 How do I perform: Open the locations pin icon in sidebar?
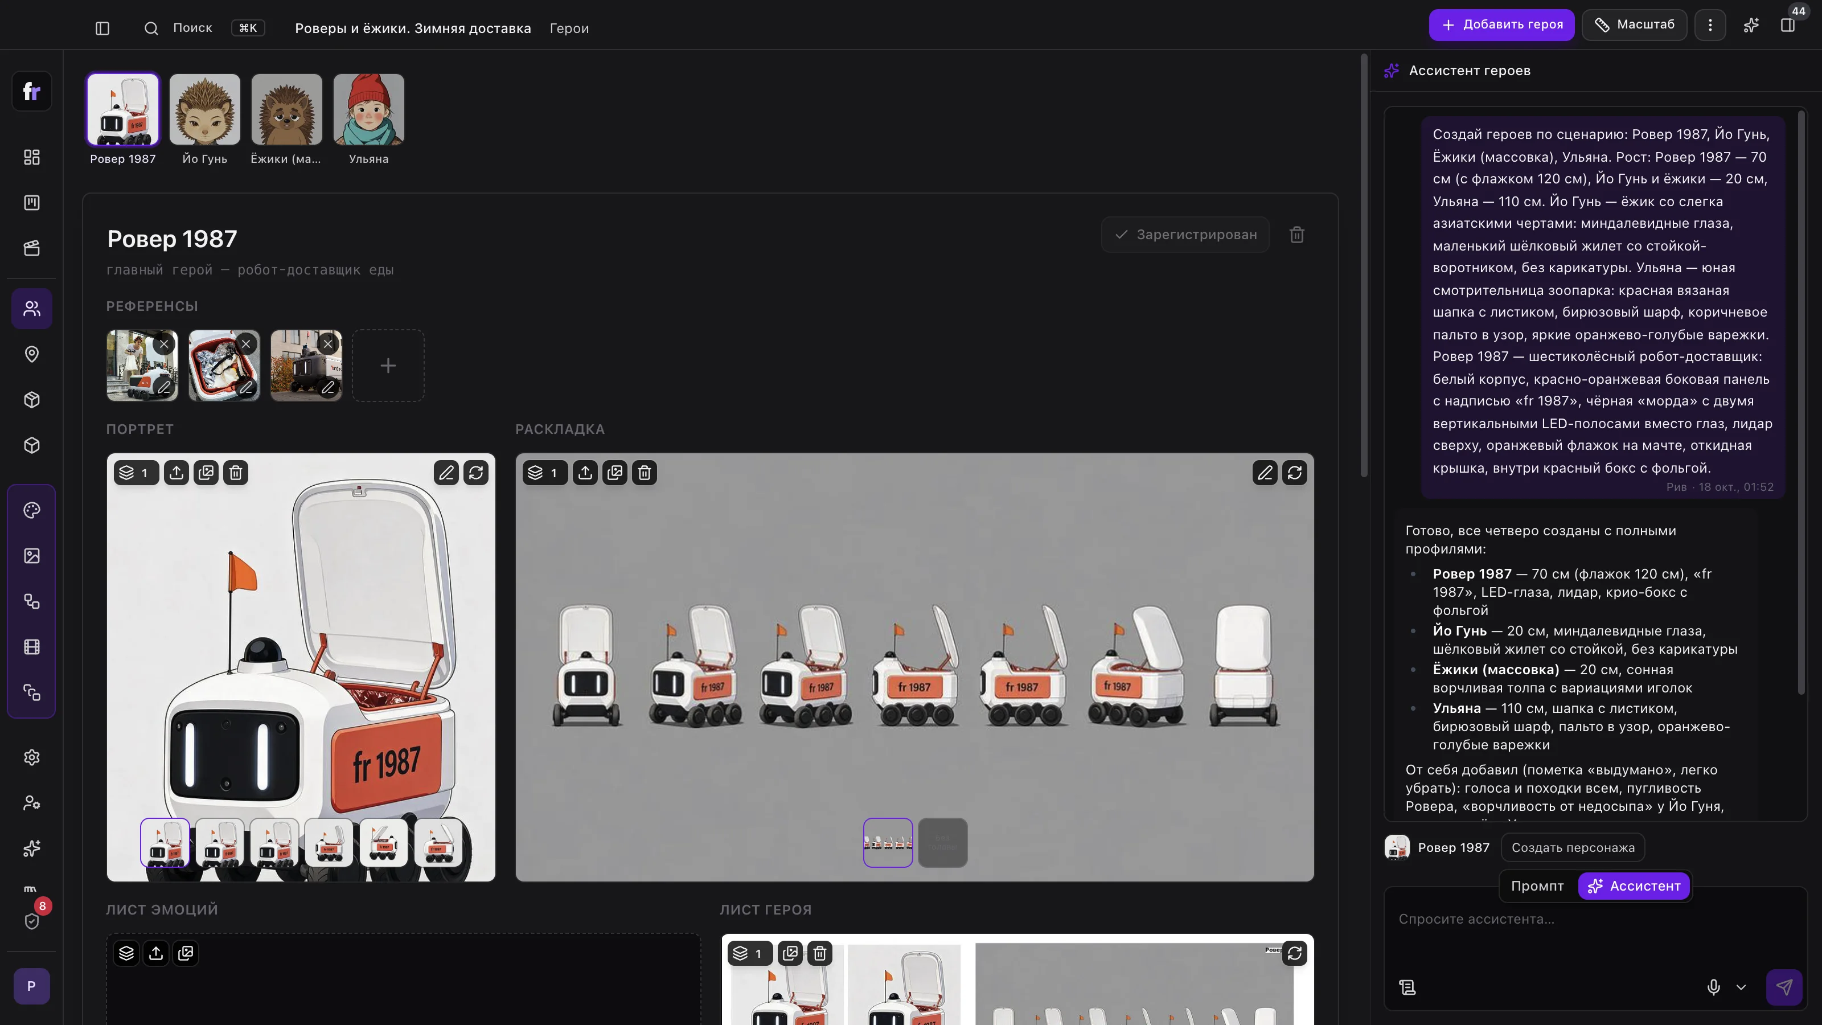click(32, 354)
